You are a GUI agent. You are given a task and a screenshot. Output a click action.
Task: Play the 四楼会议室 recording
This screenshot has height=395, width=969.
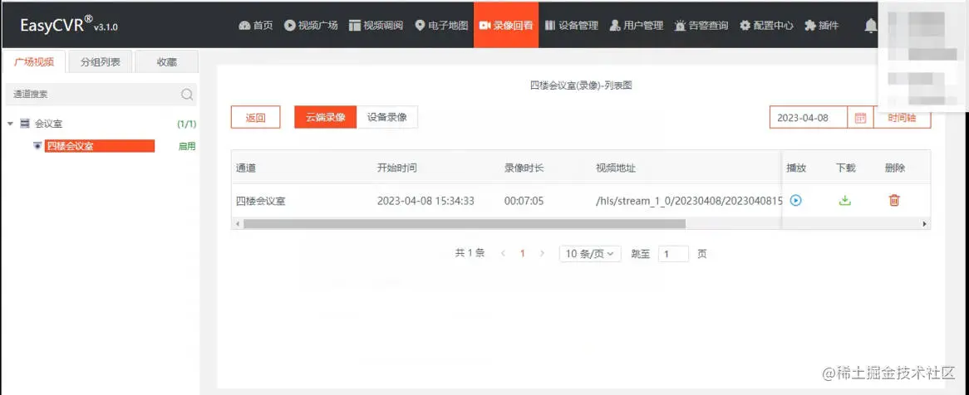click(796, 200)
